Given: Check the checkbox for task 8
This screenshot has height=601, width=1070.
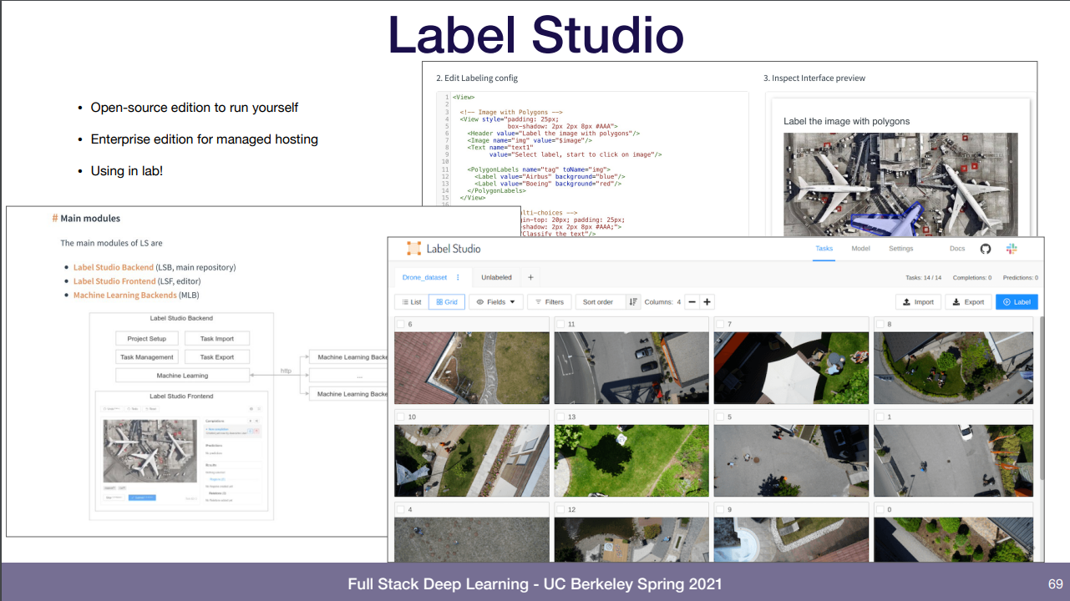Looking at the screenshot, I should [879, 324].
